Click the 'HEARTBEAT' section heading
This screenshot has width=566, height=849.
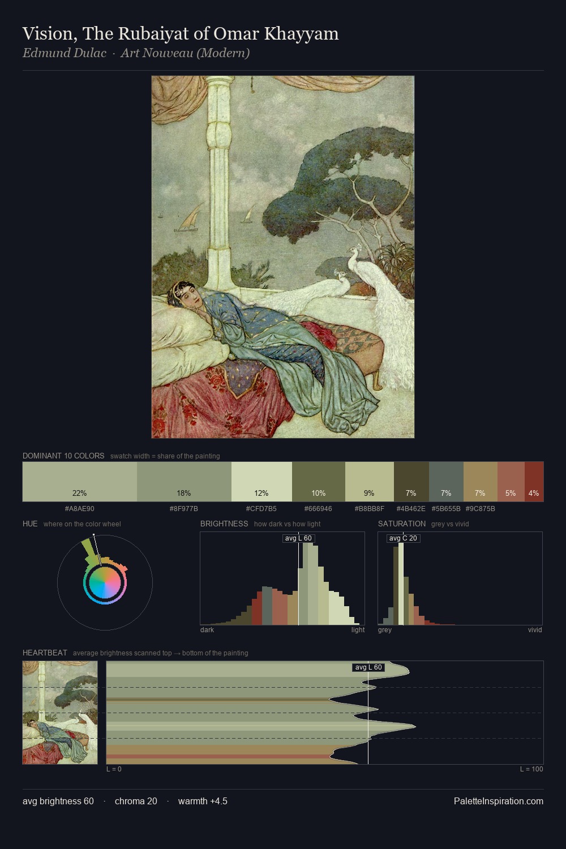click(x=45, y=653)
